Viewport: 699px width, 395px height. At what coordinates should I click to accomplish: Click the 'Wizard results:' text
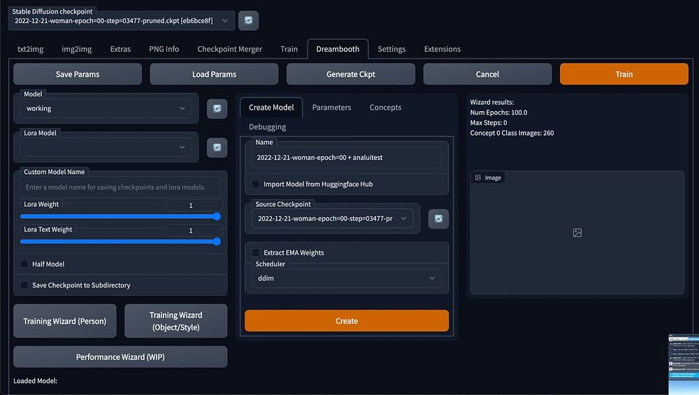click(491, 102)
